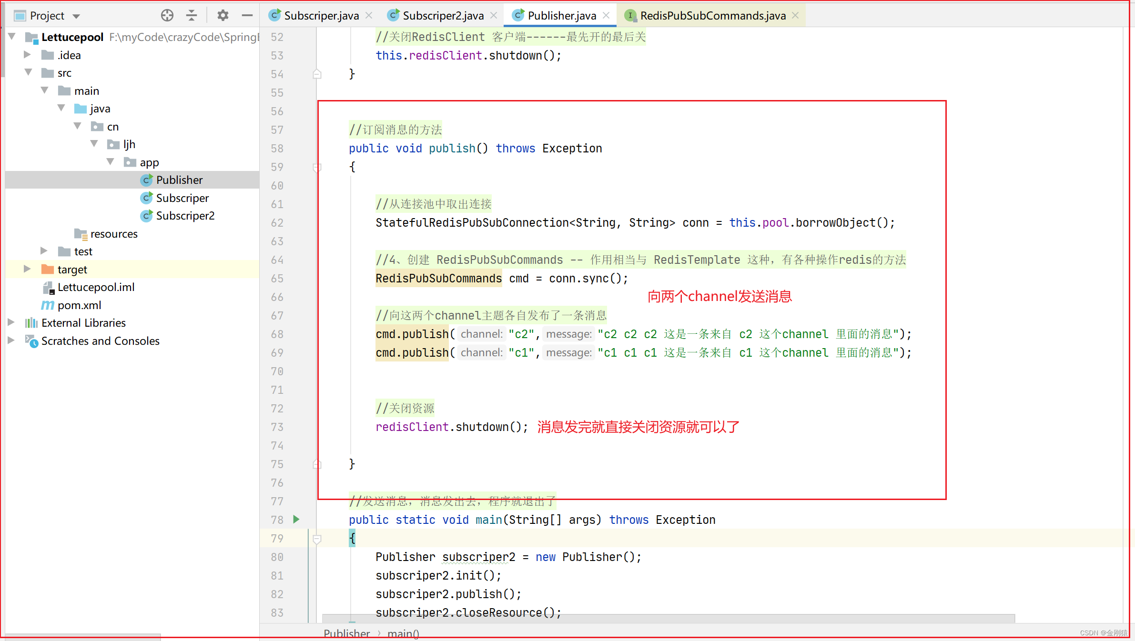Click the collapse all icon in Project toolbar
Image resolution: width=1135 pixels, height=641 pixels.
point(192,16)
